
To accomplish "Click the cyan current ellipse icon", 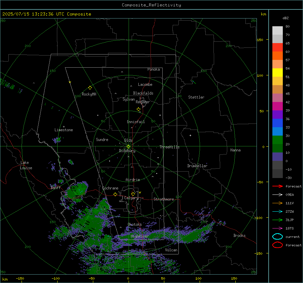I will coord(277,237).
